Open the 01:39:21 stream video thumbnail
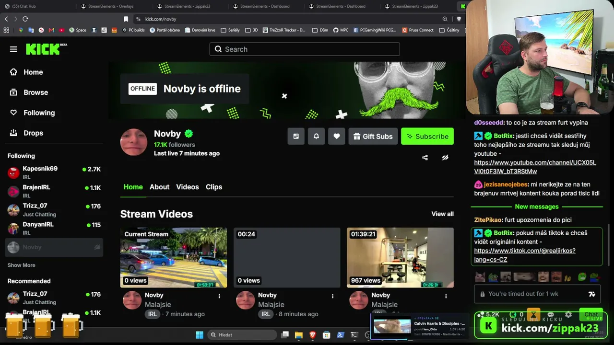Screen dimensions: 614x345 (400, 257)
